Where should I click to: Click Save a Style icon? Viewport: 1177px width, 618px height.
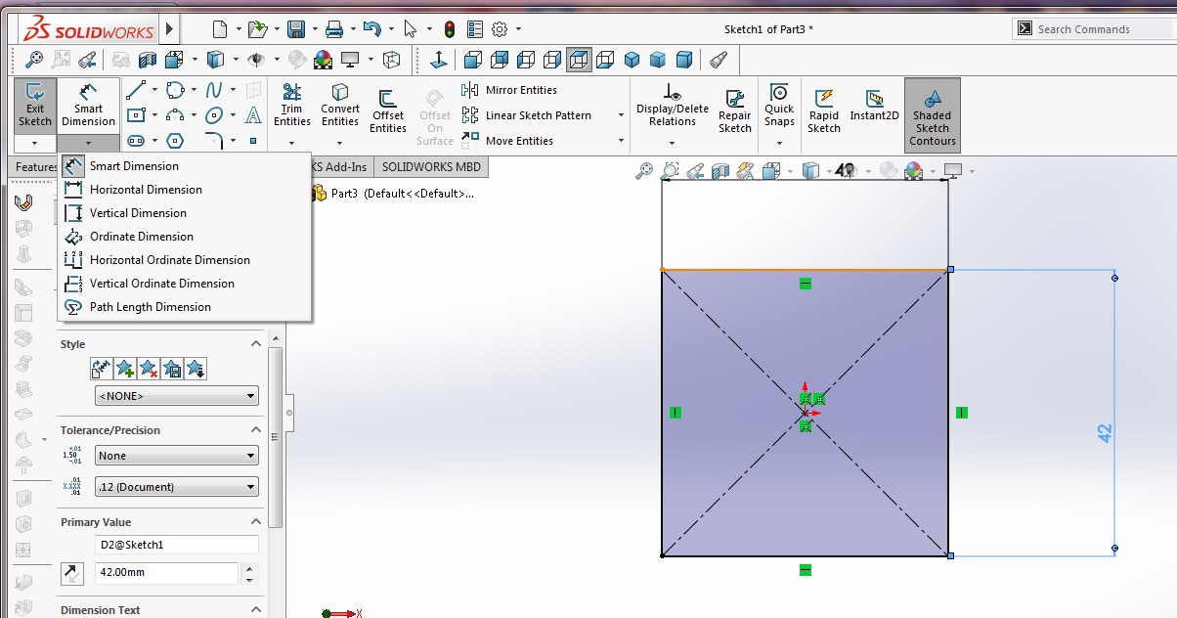pos(171,369)
